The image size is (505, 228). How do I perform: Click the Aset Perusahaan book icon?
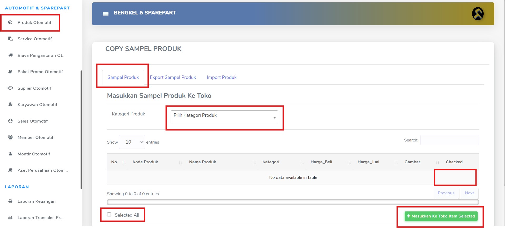coord(10,170)
